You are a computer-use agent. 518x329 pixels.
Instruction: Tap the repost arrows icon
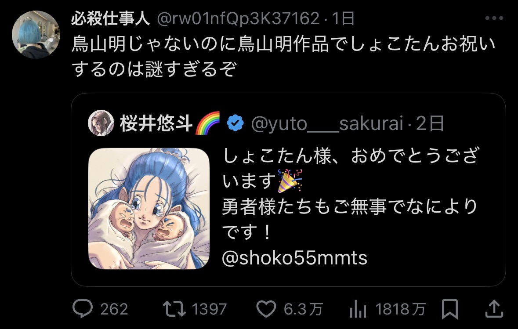174,308
